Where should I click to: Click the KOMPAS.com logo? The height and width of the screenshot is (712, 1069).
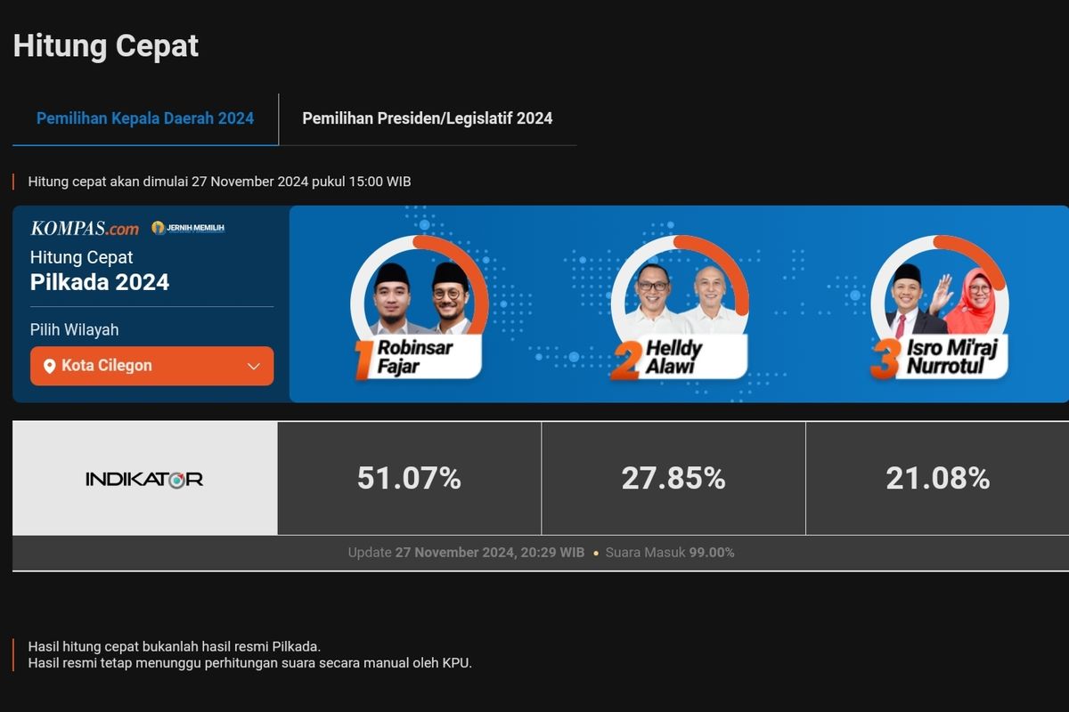coord(85,229)
